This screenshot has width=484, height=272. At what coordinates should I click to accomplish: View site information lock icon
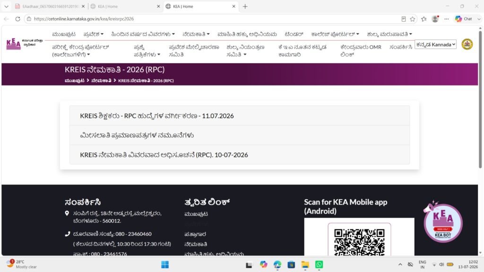29,19
